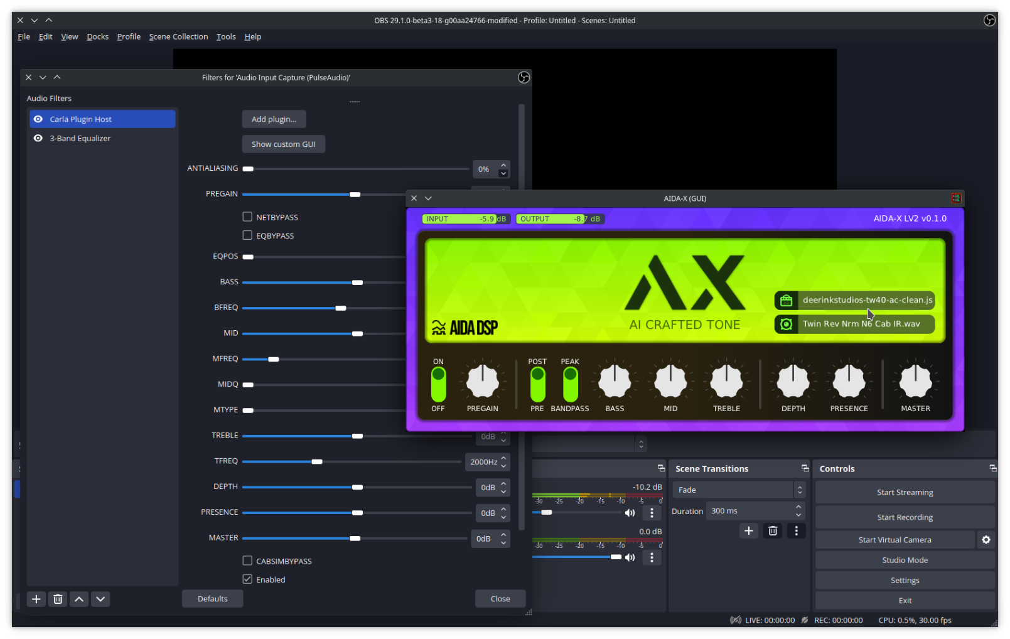Increase the ANTIALIASING percentage stepper

click(503, 166)
